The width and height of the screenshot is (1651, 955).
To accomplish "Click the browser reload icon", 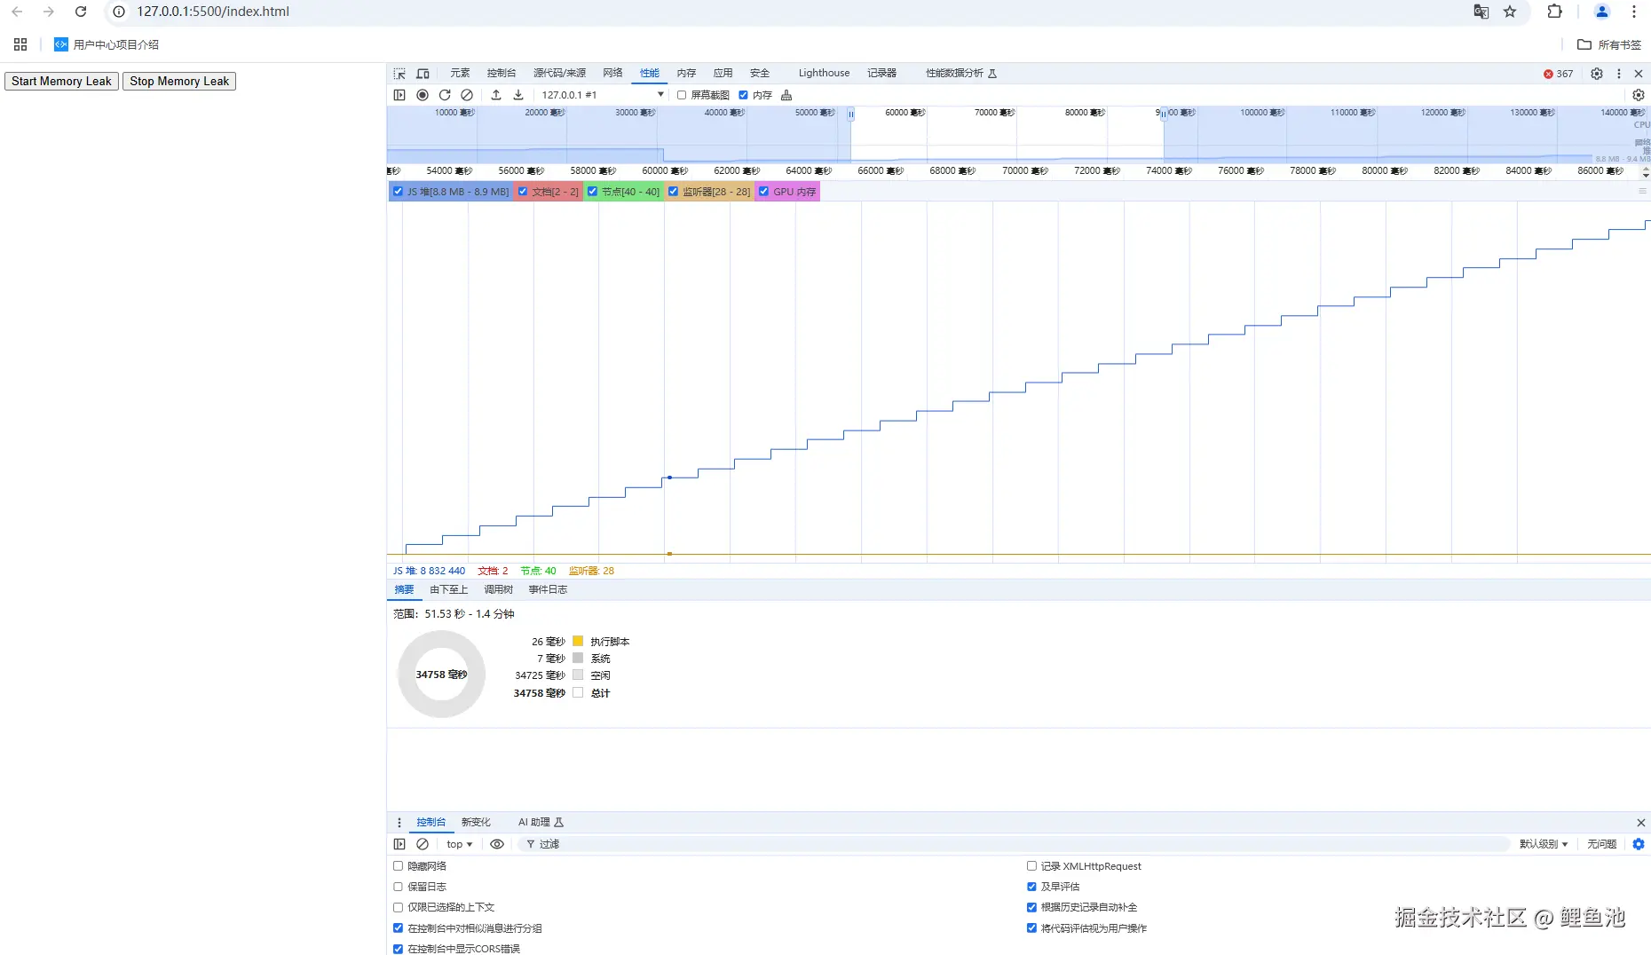I will [x=81, y=12].
